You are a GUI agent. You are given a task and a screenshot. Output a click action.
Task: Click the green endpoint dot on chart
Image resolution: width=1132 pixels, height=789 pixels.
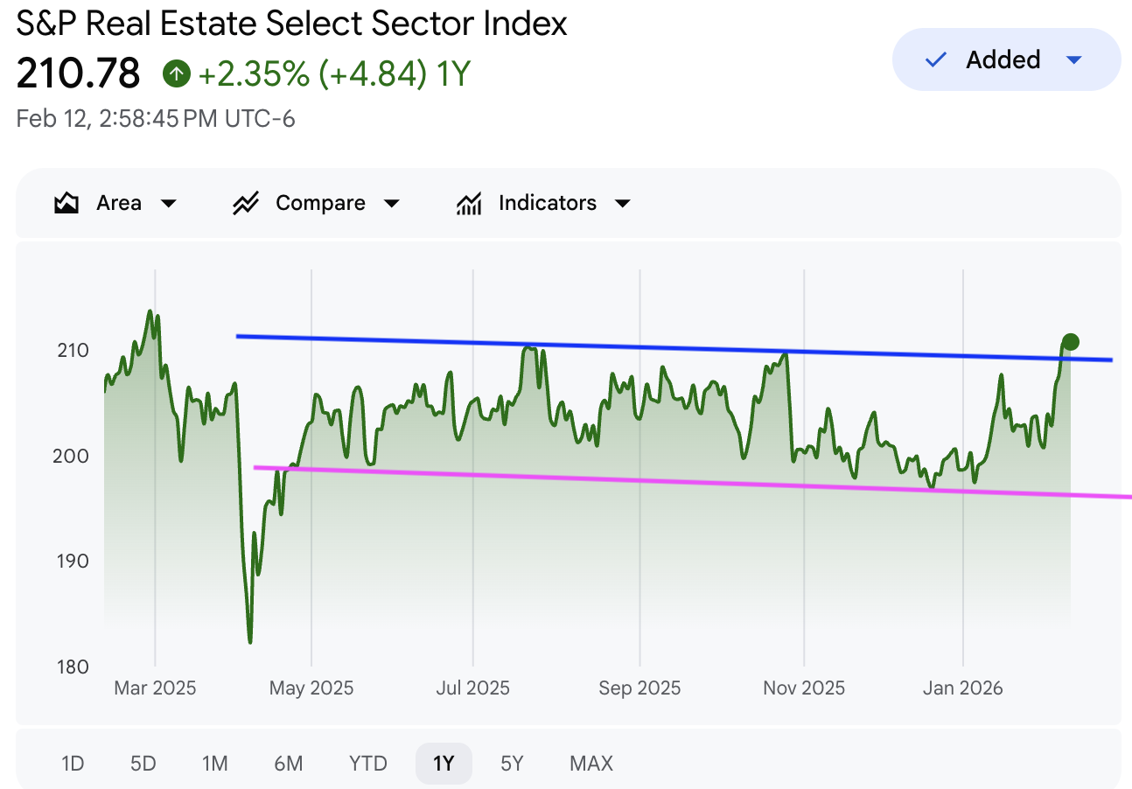pyautogui.click(x=1071, y=342)
